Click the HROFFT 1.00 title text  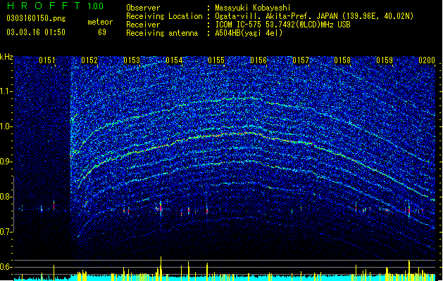click(56, 6)
